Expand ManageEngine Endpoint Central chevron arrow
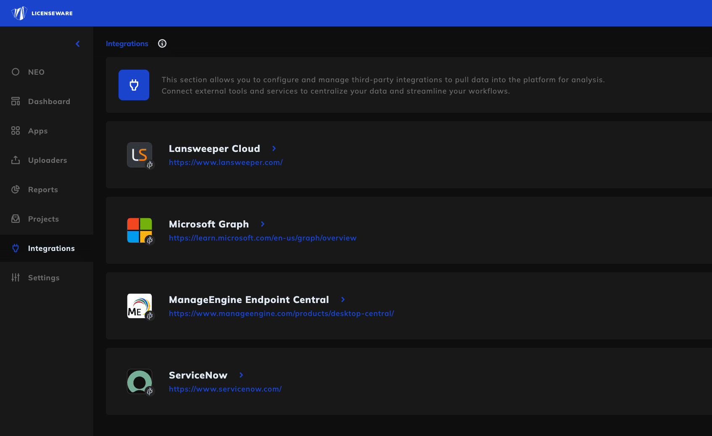This screenshot has width=712, height=436. pyautogui.click(x=343, y=300)
